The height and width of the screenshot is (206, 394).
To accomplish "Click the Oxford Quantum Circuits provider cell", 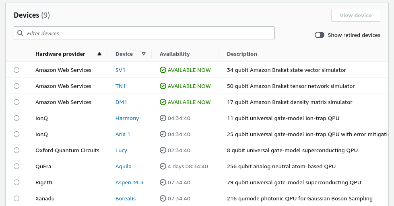I will [x=67, y=150].
